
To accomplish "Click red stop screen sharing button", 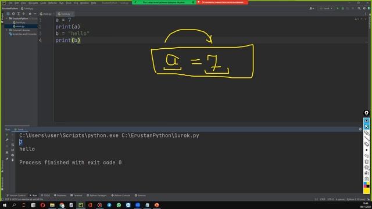I will click(x=222, y=2).
